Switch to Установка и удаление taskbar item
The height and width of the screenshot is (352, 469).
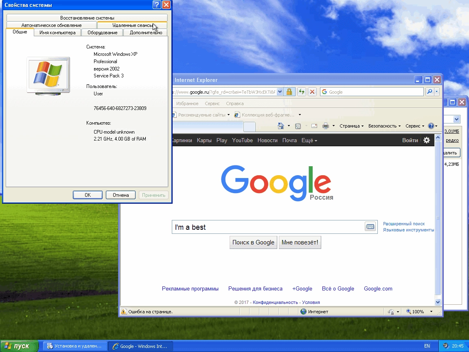click(75, 346)
